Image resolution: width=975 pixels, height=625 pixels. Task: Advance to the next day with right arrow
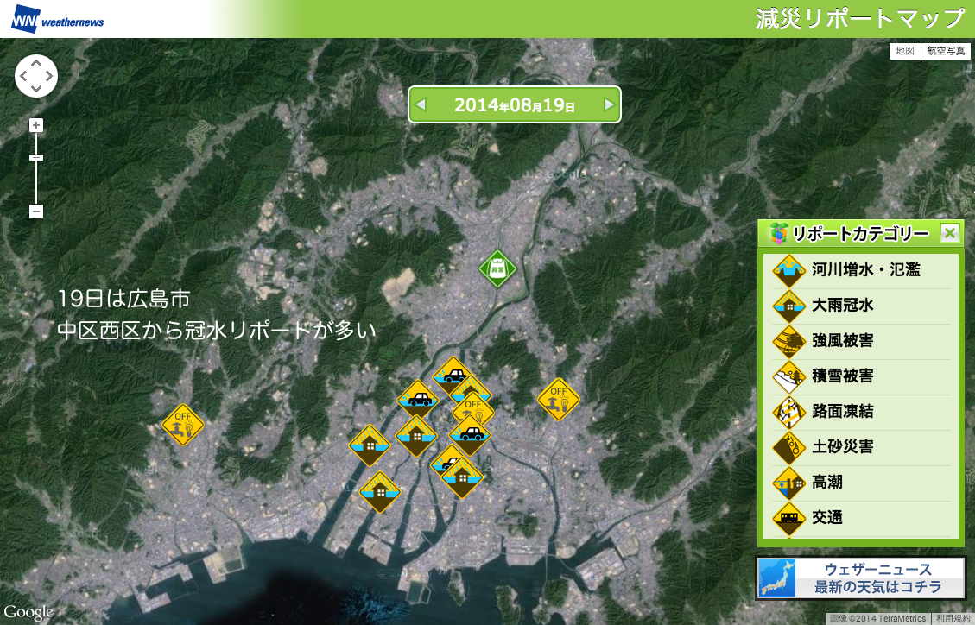tap(610, 104)
